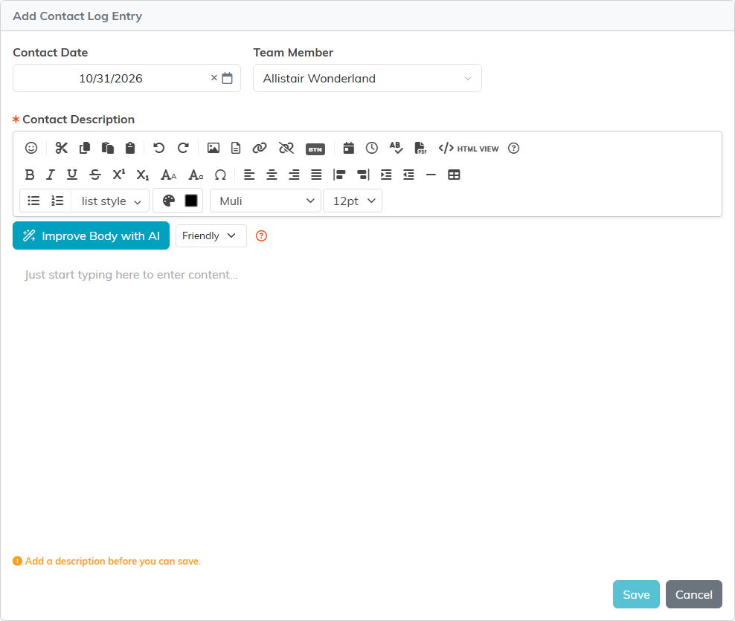Click the orange AI help icon
Image resolution: width=735 pixels, height=621 pixels.
point(262,235)
